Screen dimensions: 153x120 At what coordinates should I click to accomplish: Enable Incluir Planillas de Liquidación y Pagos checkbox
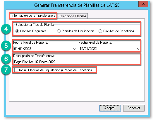point(16,70)
